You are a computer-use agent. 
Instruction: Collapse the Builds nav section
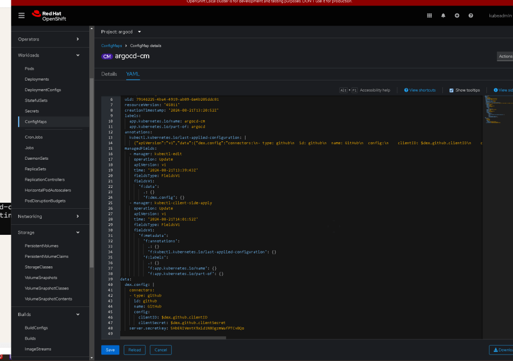coord(49,314)
